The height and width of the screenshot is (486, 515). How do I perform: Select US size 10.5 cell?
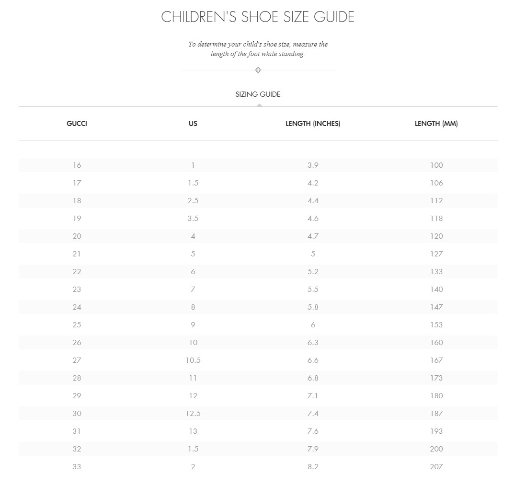(193, 360)
